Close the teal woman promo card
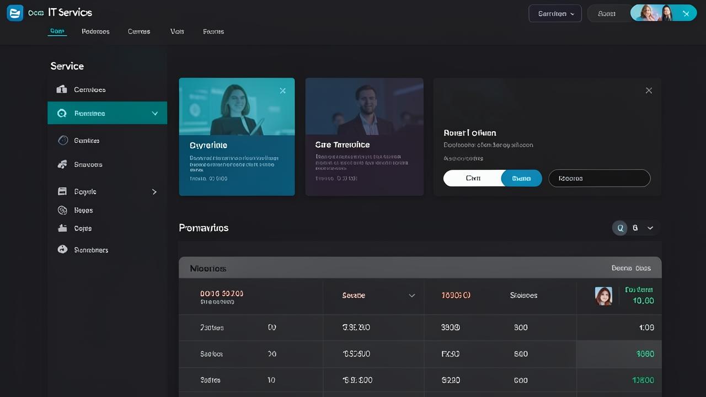This screenshot has width=706, height=397. [282, 90]
